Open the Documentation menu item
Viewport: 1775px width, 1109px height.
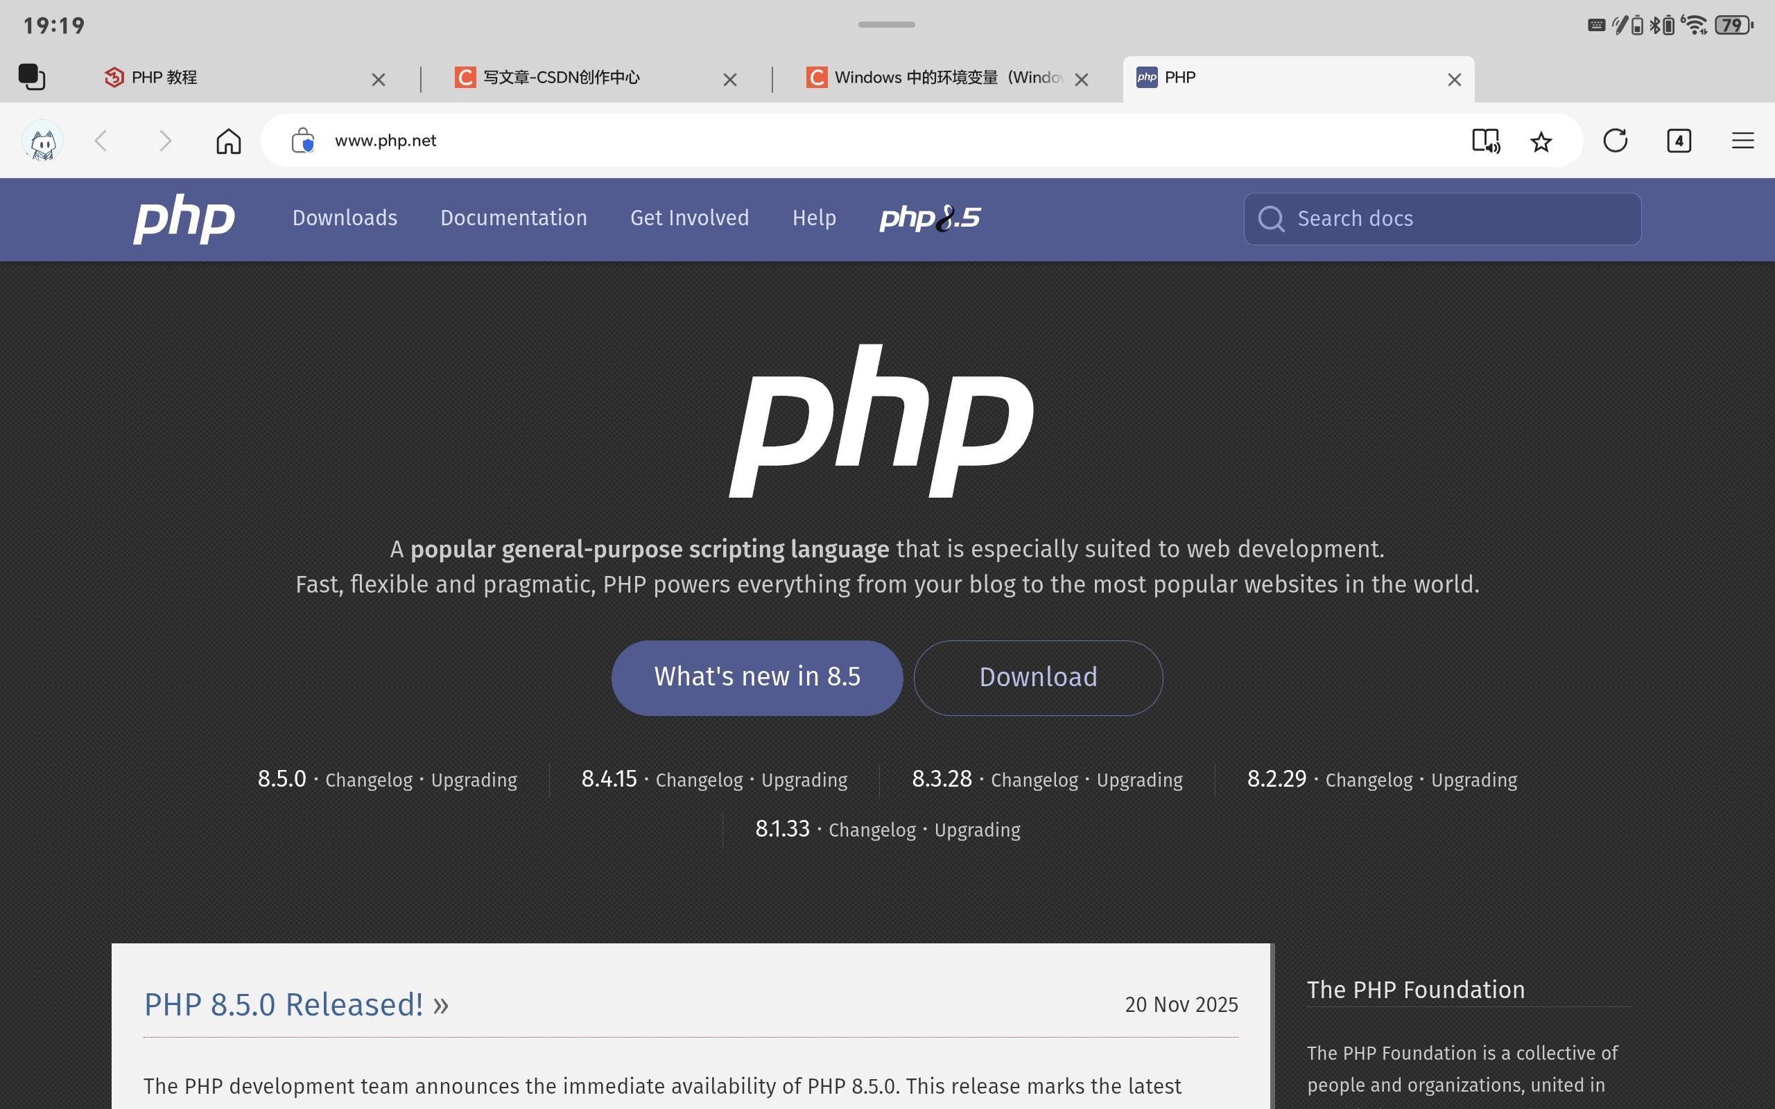click(x=513, y=218)
